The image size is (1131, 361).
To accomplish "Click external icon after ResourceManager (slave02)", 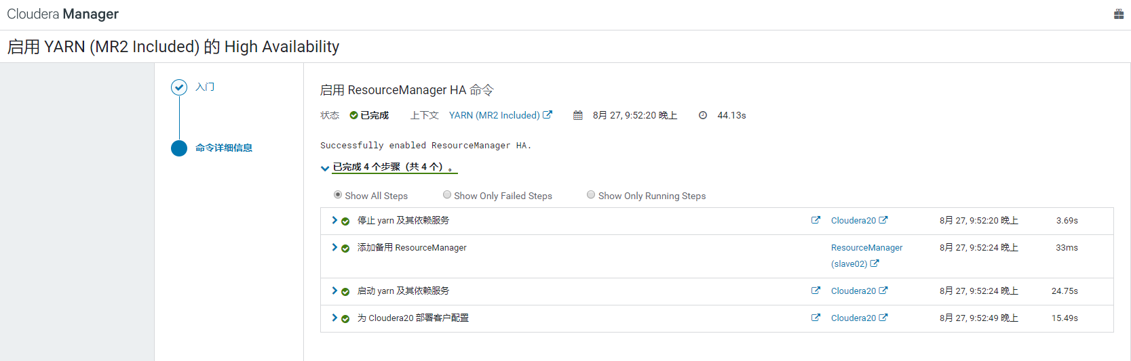I will coord(875,263).
